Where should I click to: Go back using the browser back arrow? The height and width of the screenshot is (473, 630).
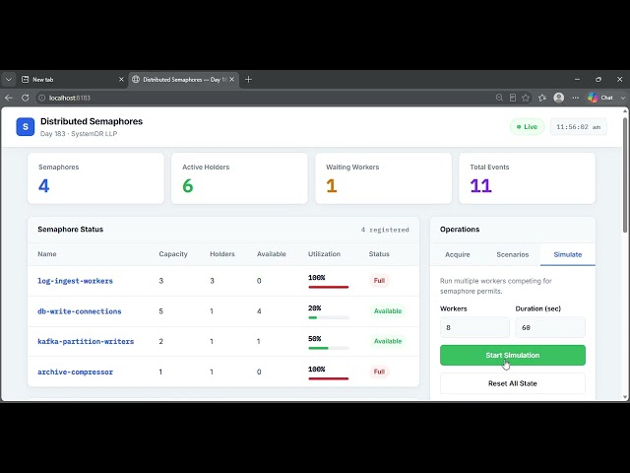pyautogui.click(x=9, y=98)
